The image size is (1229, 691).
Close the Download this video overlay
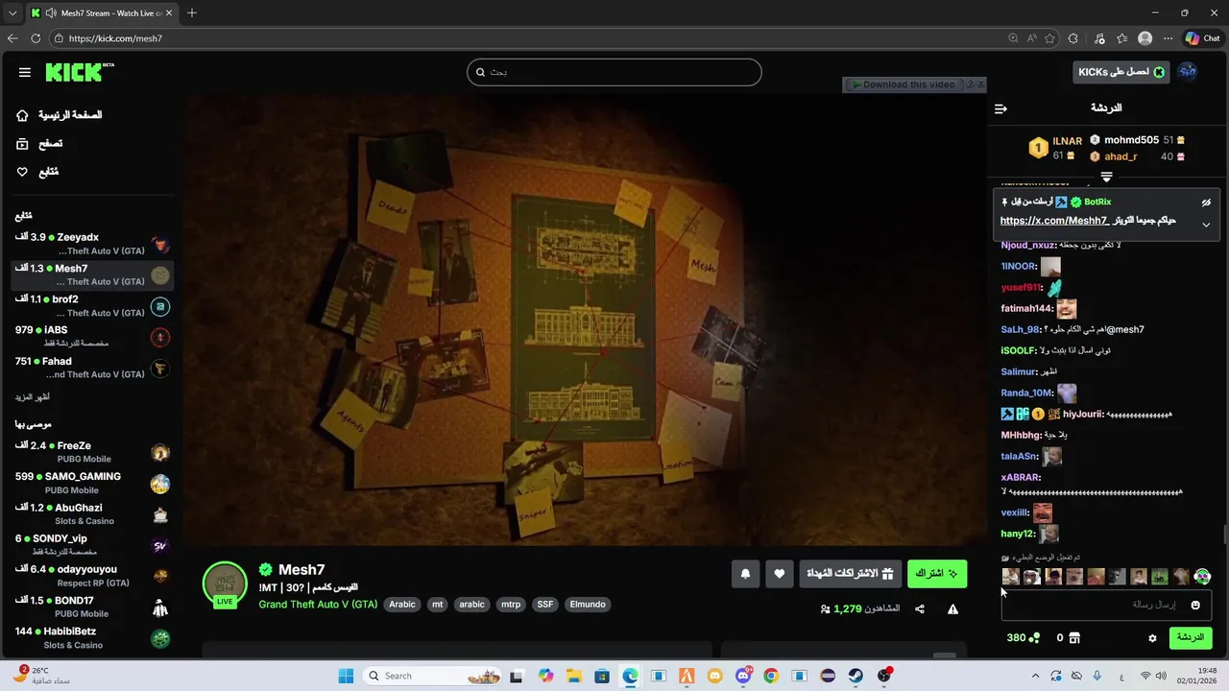pyautogui.click(x=980, y=84)
